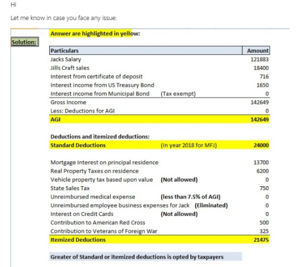Click the '(Eliminated)' note

[211, 205]
